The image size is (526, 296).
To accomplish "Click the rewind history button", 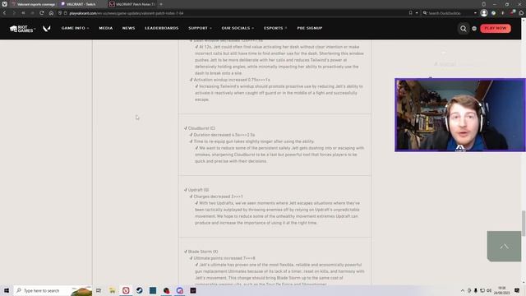I will pyautogui.click(x=23, y=13).
